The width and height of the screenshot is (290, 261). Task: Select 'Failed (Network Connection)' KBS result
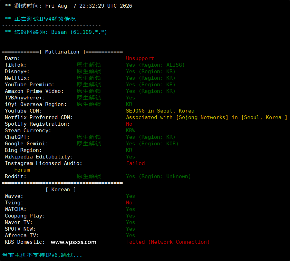[x=168, y=242]
